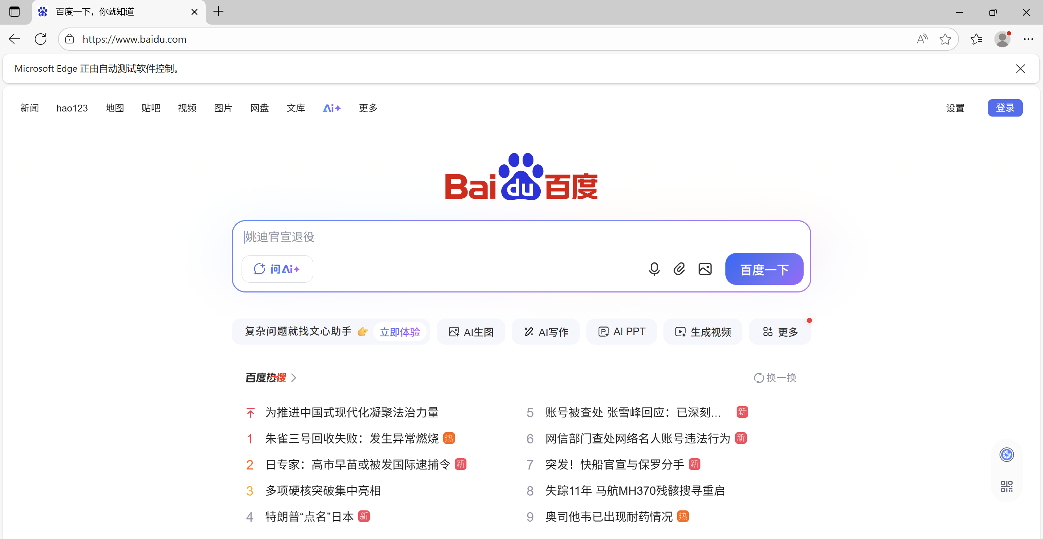Click the image search picture icon
The image size is (1043, 539).
point(705,269)
